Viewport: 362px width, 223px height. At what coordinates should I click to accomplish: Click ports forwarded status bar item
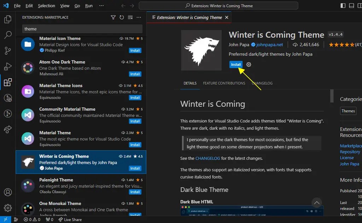(x=49, y=219)
